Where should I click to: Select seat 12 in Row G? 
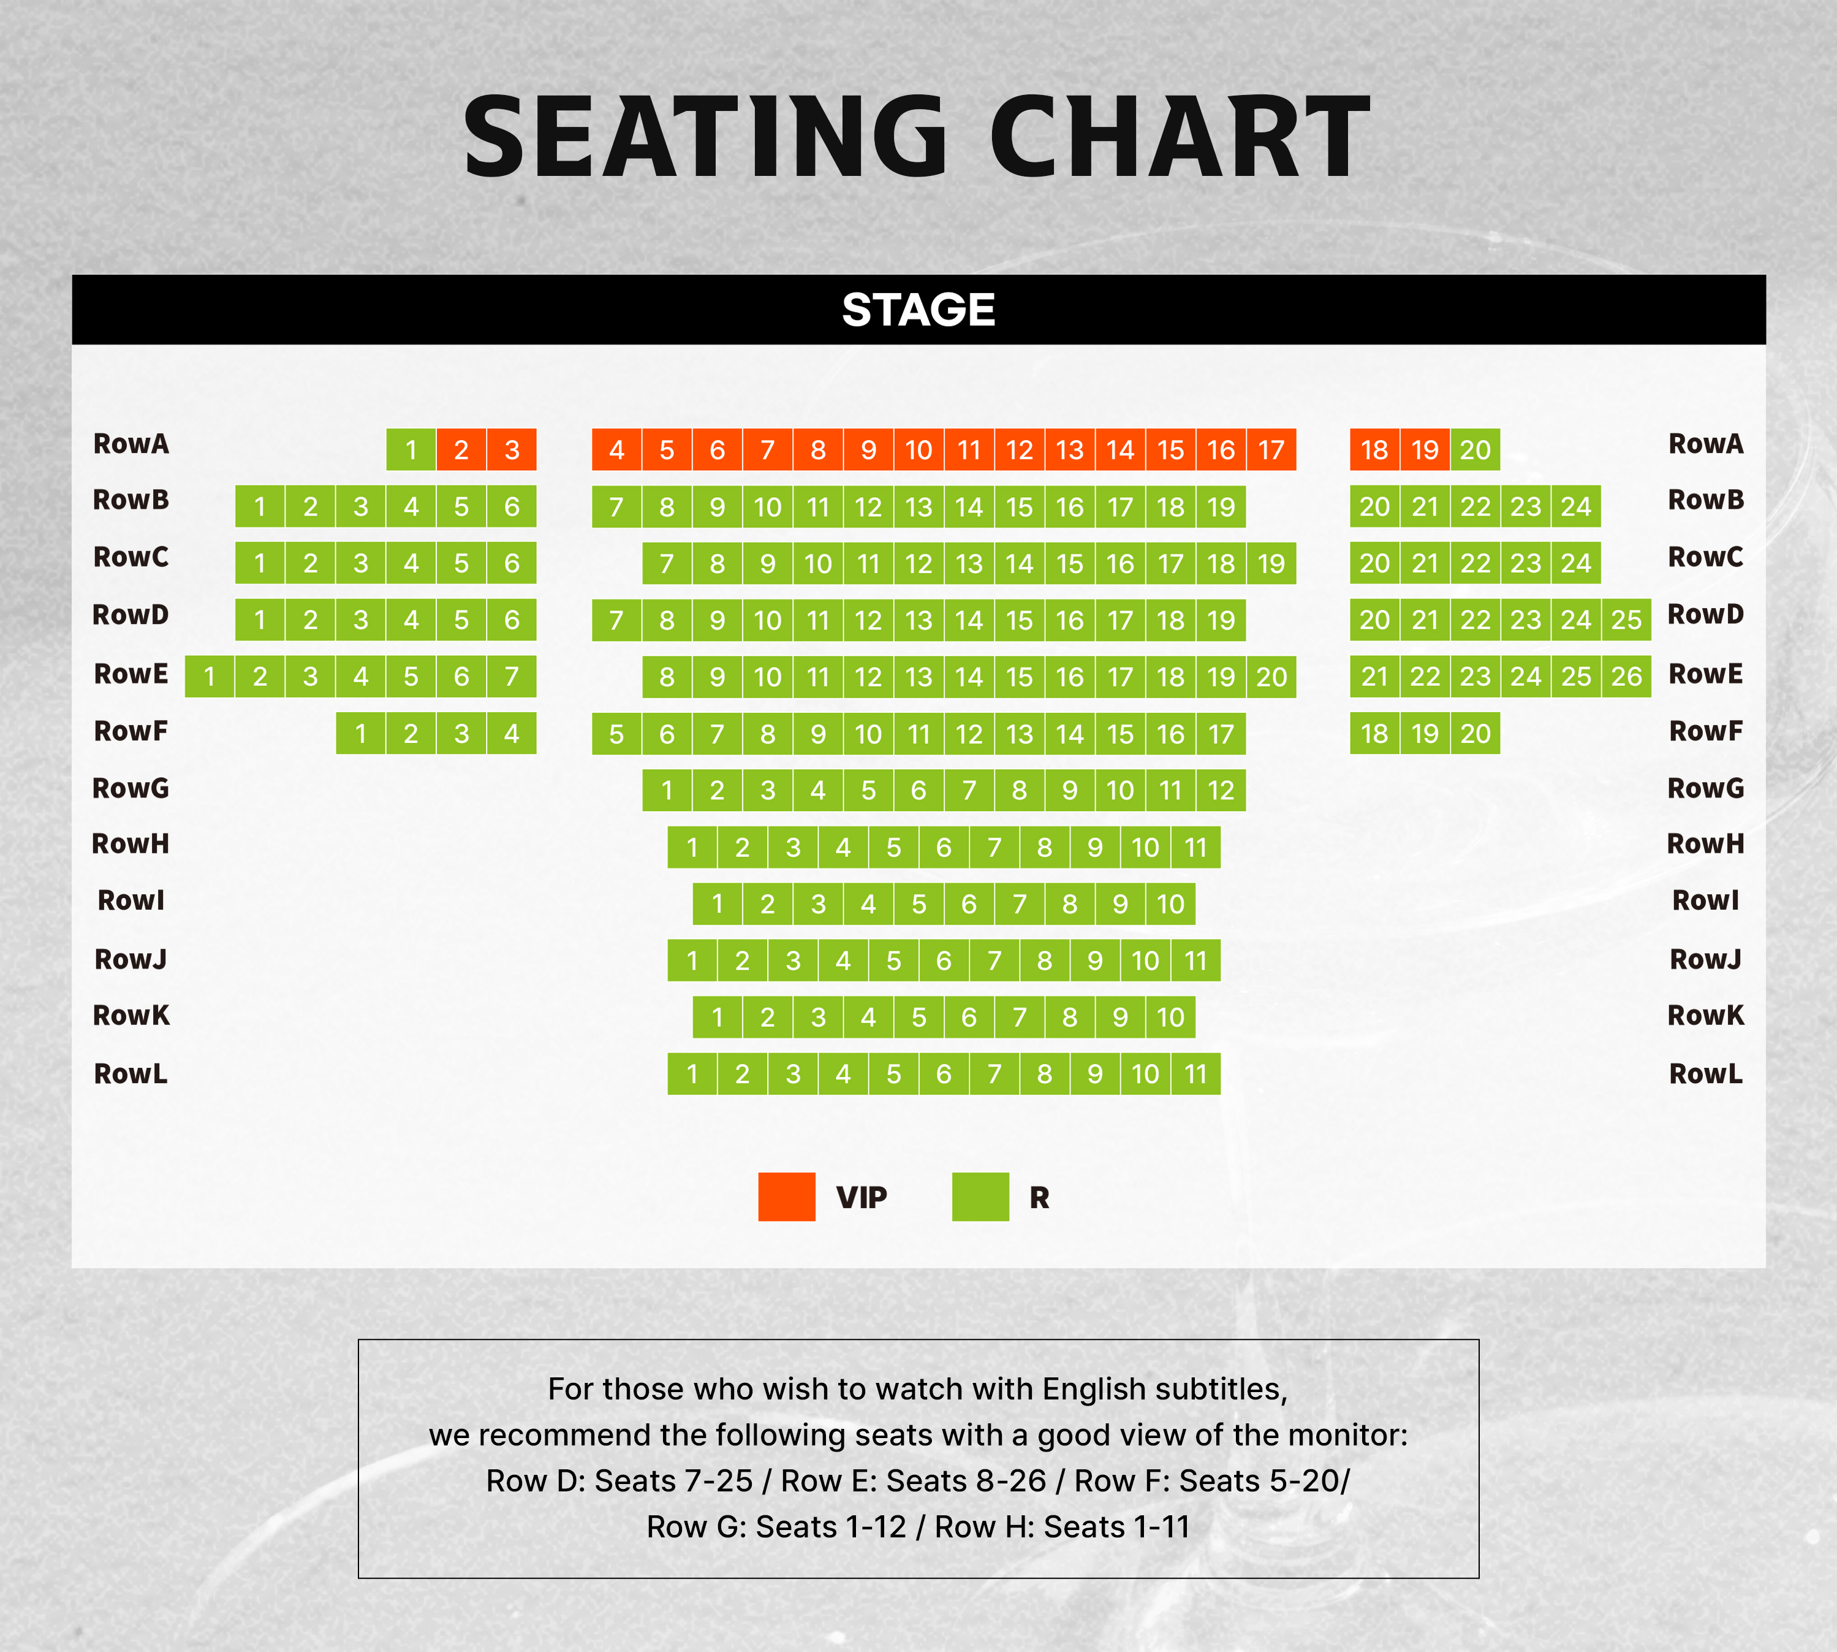point(1220,790)
